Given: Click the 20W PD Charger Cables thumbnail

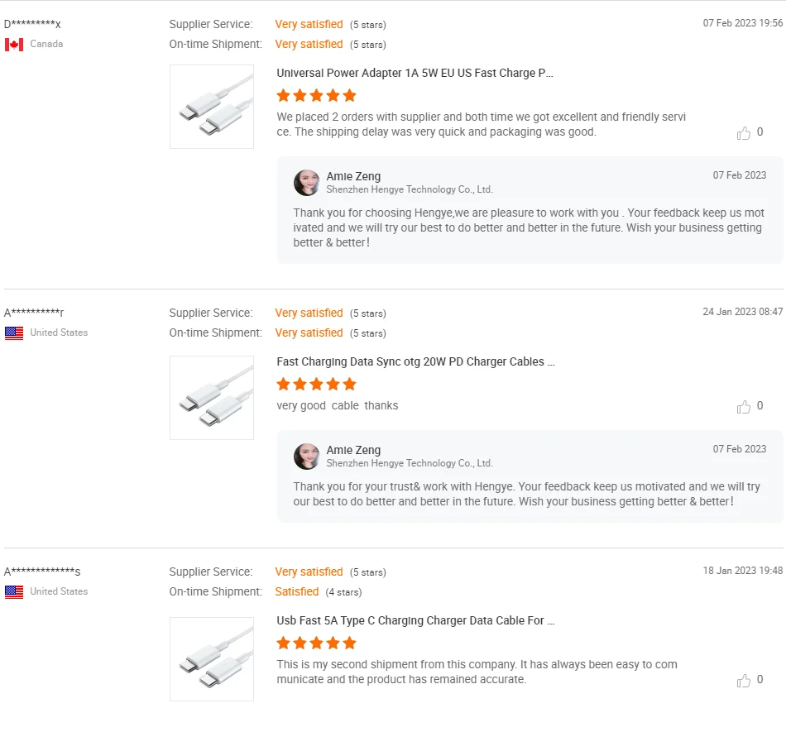Looking at the screenshot, I should point(212,398).
